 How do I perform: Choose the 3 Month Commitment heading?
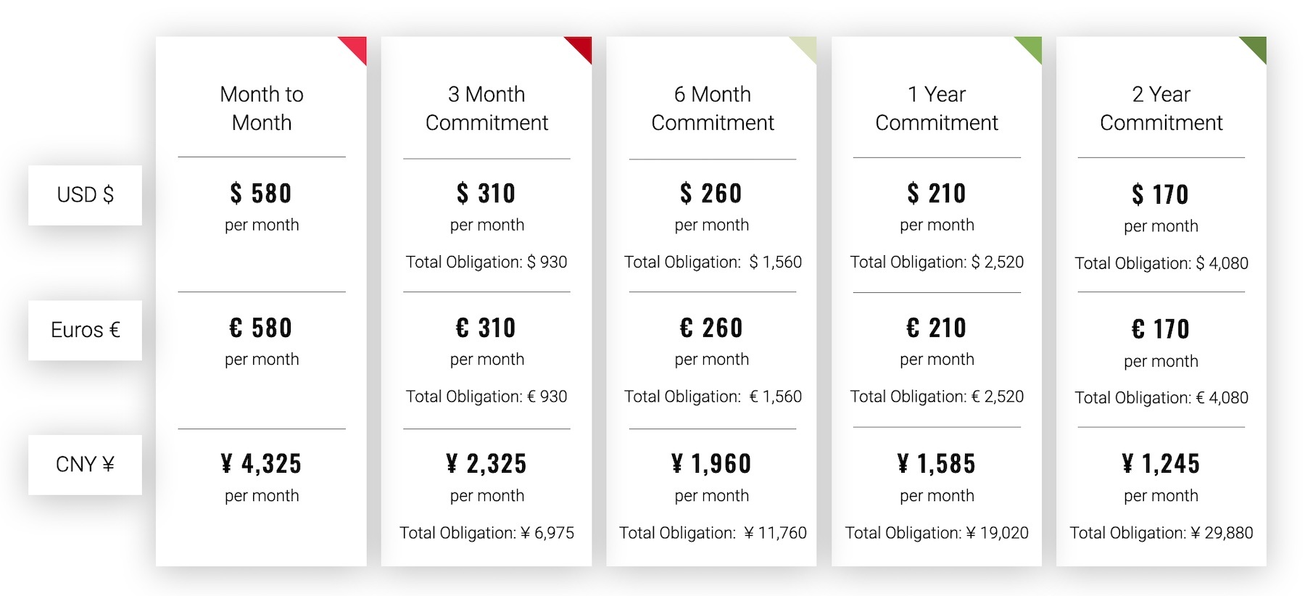tap(486, 108)
